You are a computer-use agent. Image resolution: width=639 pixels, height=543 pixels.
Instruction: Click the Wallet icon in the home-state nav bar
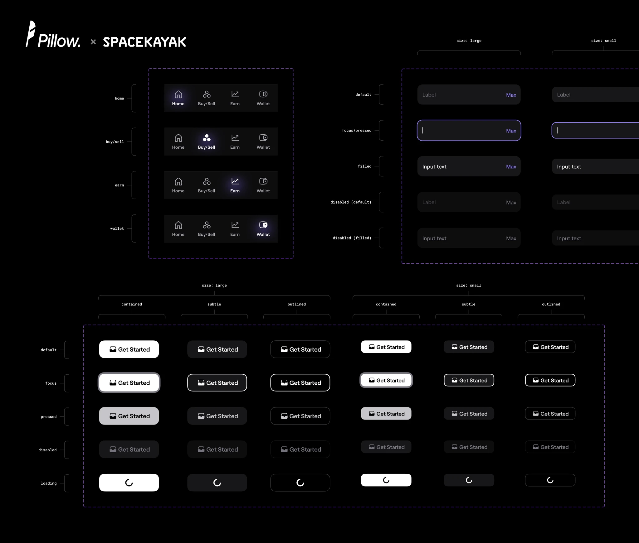pos(263,94)
